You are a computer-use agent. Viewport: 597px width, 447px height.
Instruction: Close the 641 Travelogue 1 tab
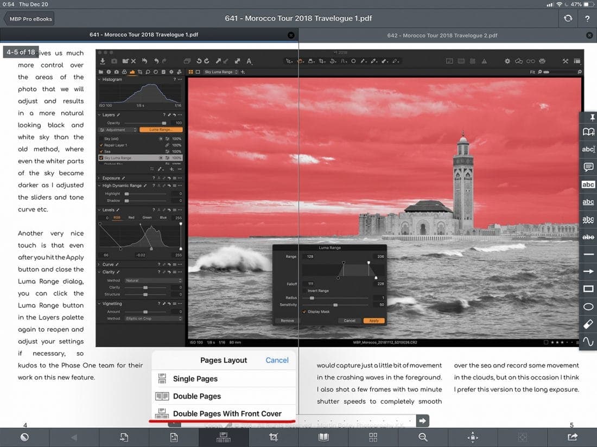[291, 35]
